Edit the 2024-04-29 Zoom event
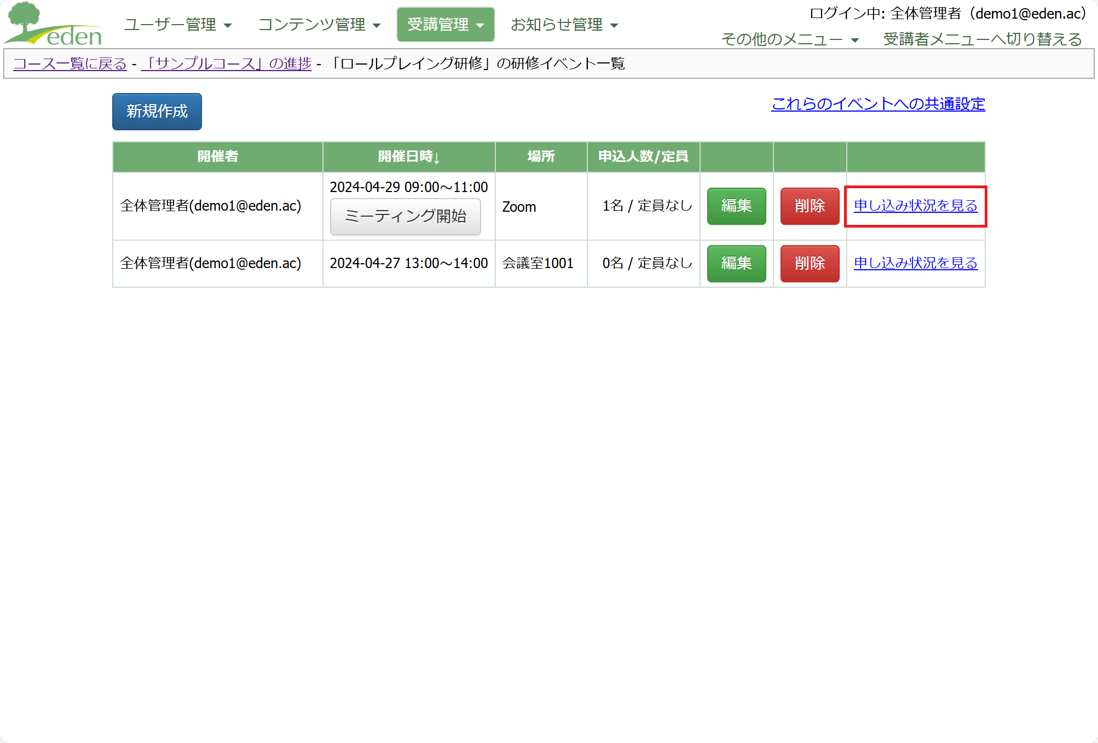The width and height of the screenshot is (1098, 743). [736, 206]
